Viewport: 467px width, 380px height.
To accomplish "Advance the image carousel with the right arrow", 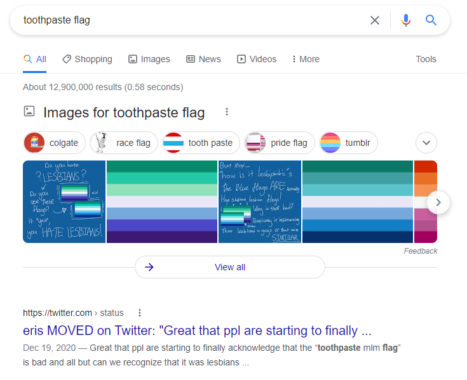I will coord(438,202).
